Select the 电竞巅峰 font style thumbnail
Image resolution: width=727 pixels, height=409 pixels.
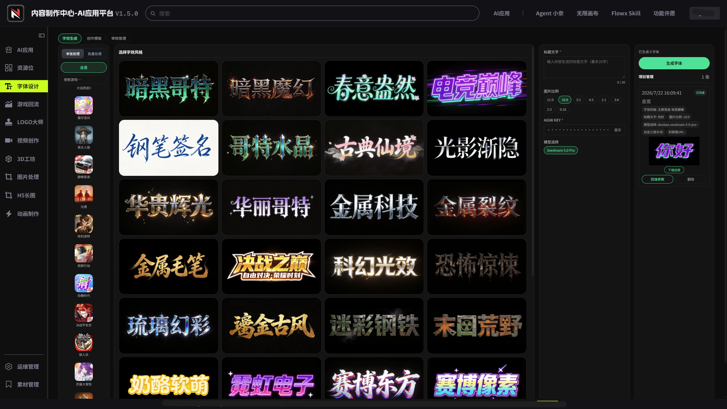click(x=477, y=88)
